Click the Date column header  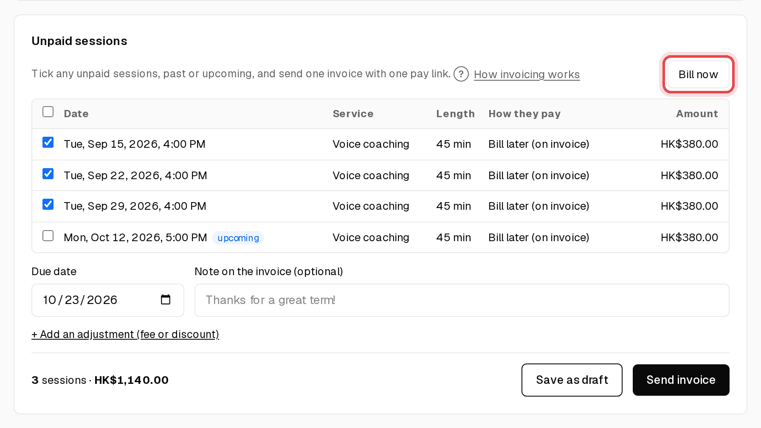click(76, 114)
